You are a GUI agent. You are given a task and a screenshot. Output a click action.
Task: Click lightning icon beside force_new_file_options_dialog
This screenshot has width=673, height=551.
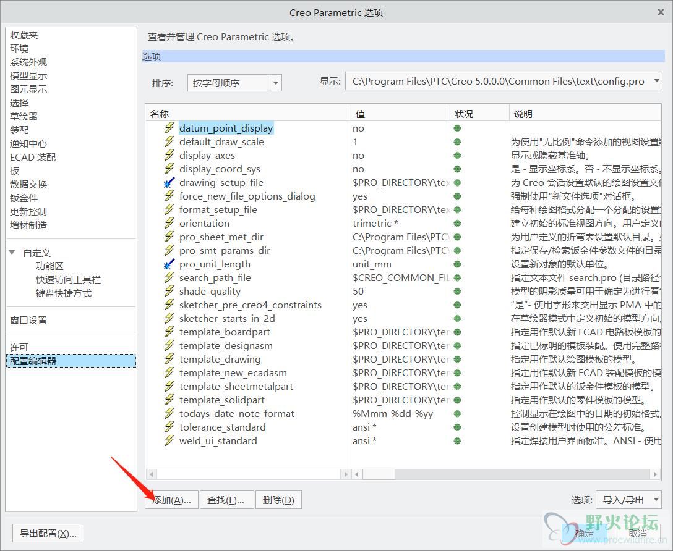pyautogui.click(x=169, y=196)
